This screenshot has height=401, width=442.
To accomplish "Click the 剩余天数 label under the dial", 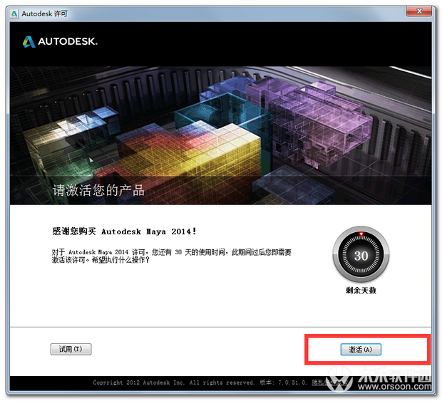I will (361, 291).
